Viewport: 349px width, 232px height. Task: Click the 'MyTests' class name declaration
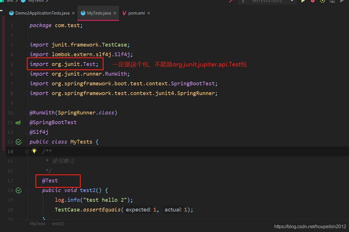(x=81, y=142)
